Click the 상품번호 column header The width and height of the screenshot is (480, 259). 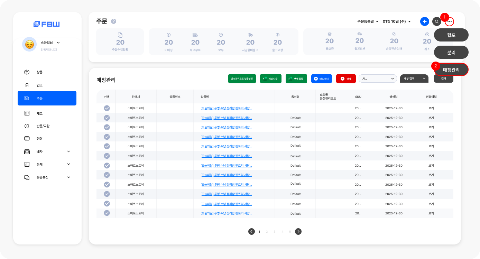[x=175, y=97]
